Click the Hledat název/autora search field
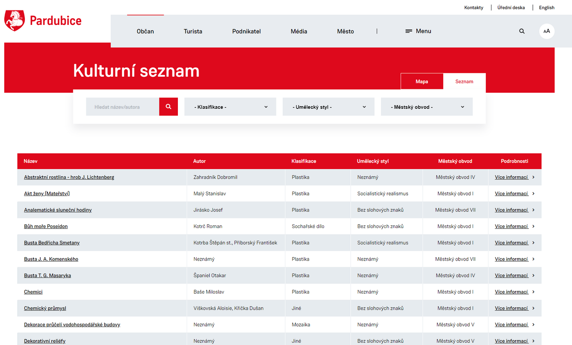The image size is (572, 345). [123, 107]
